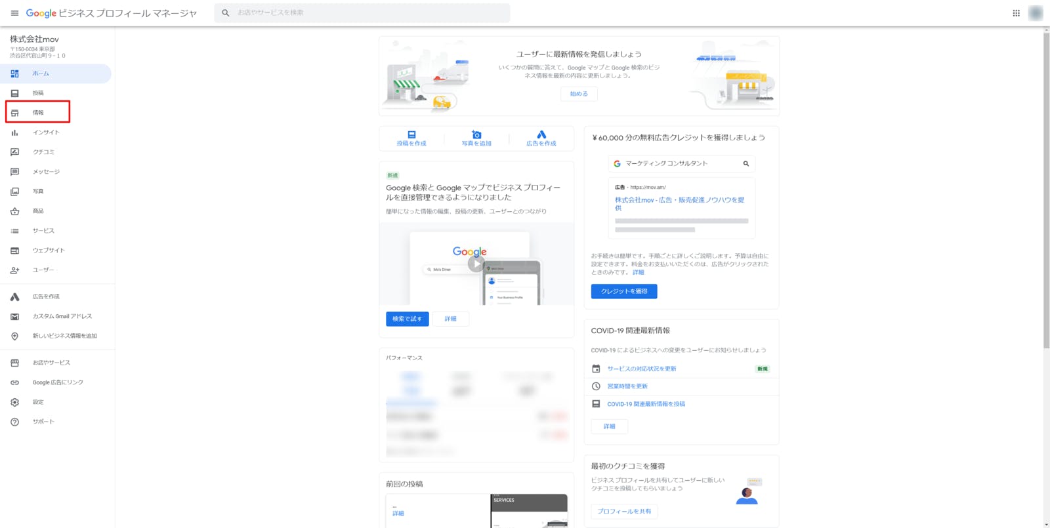The image size is (1050, 528).
Task: Click the インサイト bar chart icon
Action: click(x=14, y=132)
